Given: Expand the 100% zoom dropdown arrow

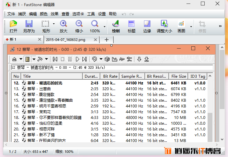Looking at the screenshot, I should pyautogui.click(x=104, y=27).
